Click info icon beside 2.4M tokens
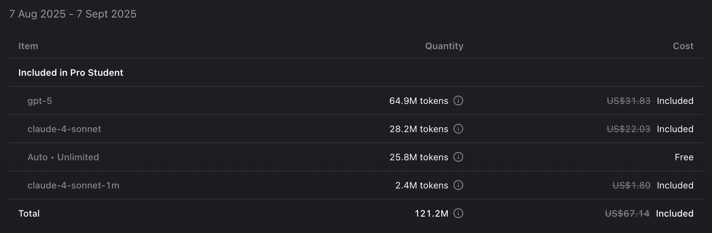712x233 pixels. click(x=458, y=185)
